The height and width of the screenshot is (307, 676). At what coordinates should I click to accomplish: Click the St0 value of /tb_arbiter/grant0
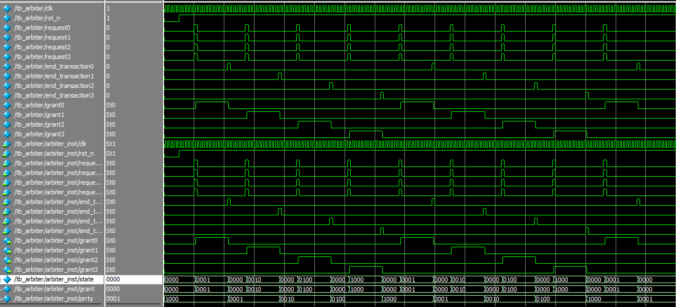pyautogui.click(x=111, y=105)
